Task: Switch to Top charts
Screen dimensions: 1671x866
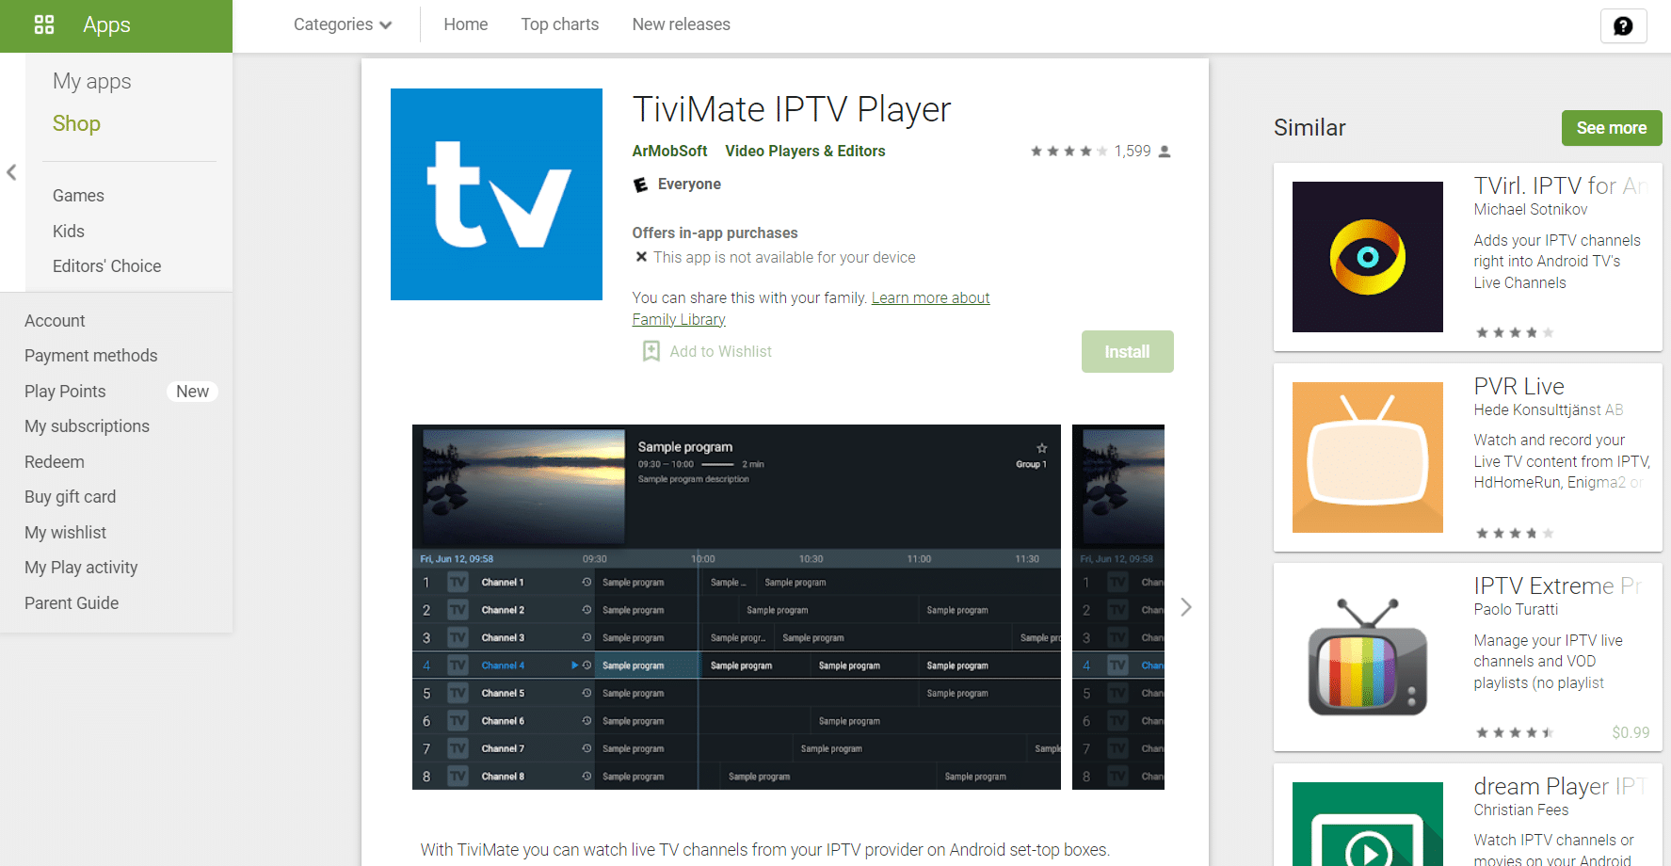Action: pos(559,24)
